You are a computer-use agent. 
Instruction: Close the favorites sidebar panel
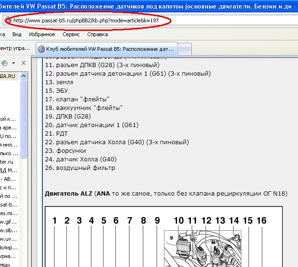(23, 63)
